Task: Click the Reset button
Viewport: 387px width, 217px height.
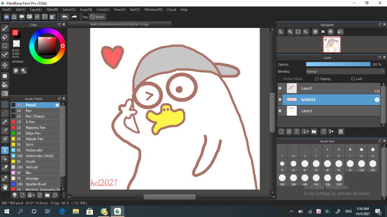Action: (x=97, y=17)
